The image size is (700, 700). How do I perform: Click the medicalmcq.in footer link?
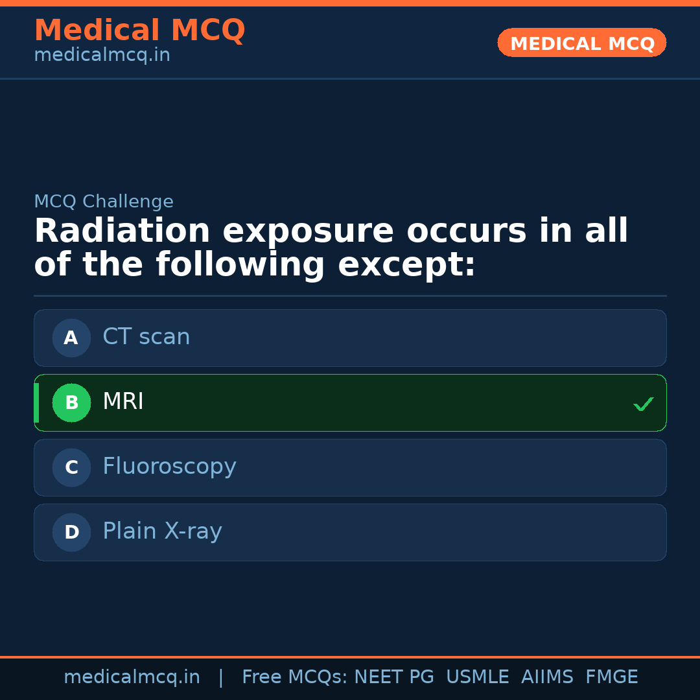point(132,677)
